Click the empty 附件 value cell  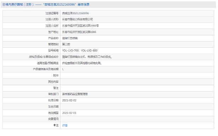137,76
